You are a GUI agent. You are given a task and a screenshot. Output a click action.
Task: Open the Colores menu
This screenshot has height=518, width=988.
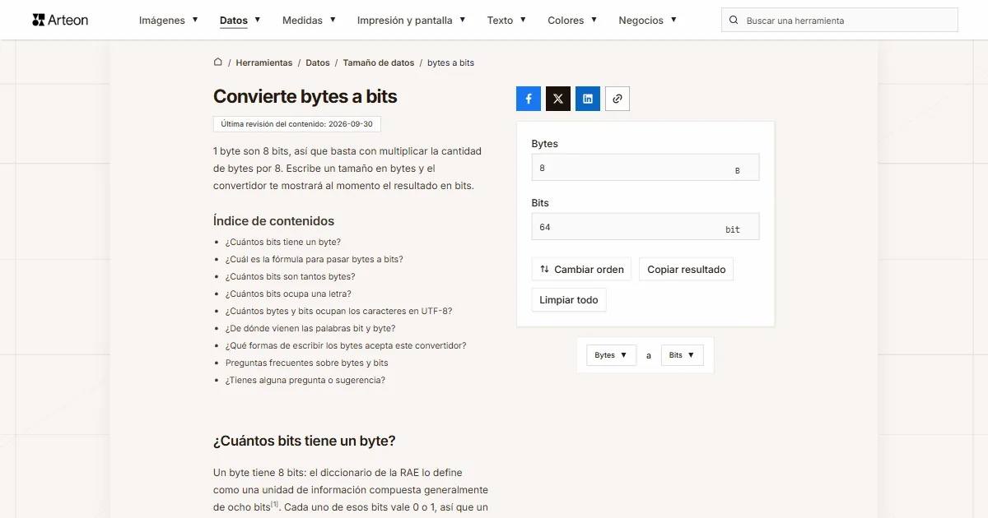click(572, 20)
